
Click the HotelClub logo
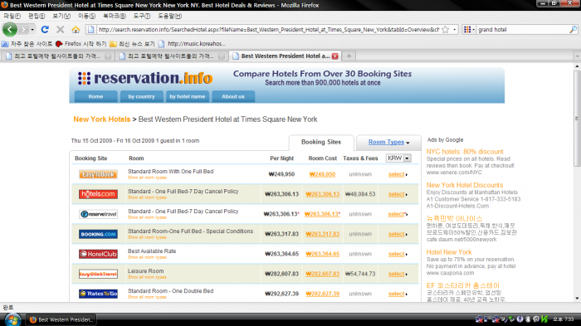pos(98,254)
